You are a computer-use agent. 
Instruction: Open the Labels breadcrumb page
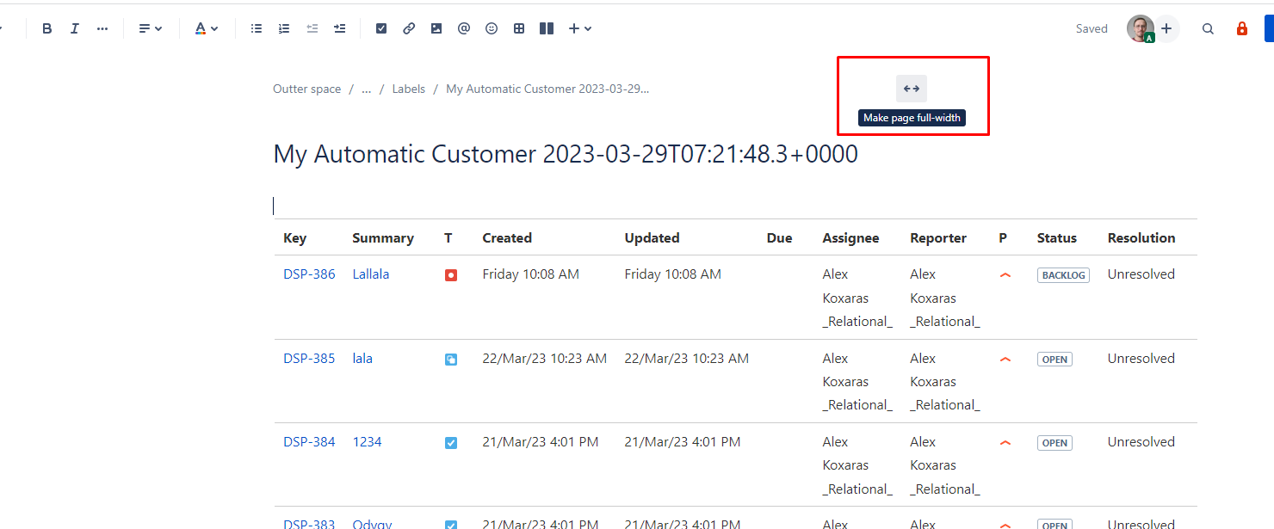tap(408, 89)
